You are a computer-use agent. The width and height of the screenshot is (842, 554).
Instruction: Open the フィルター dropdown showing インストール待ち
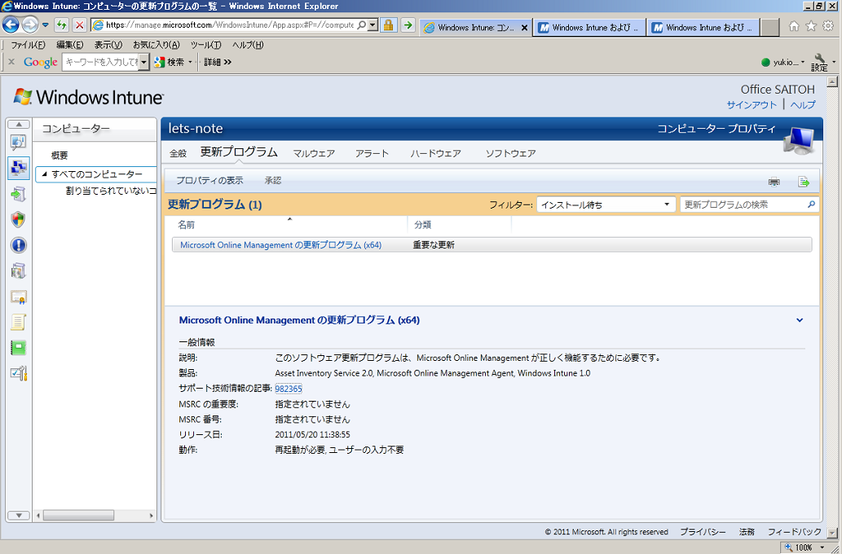(606, 204)
